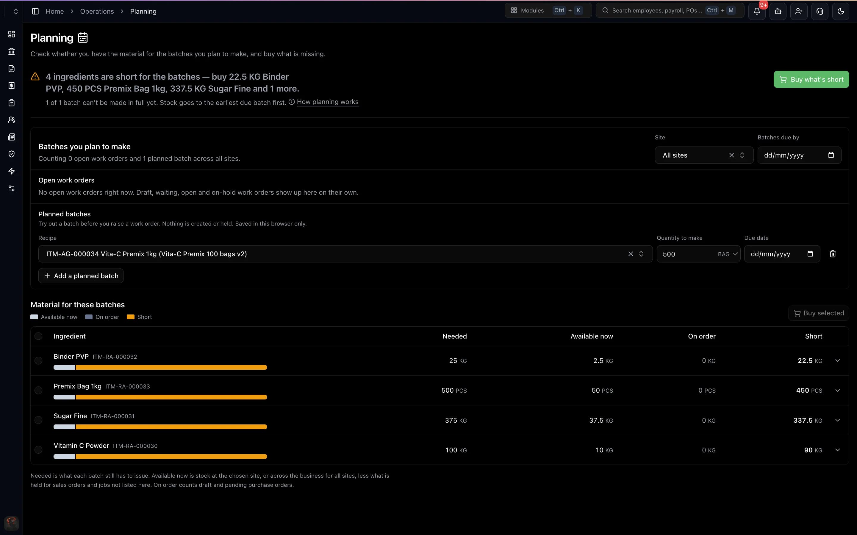Open the dashboard grid icon in sidebar
The width and height of the screenshot is (857, 535).
tap(11, 34)
